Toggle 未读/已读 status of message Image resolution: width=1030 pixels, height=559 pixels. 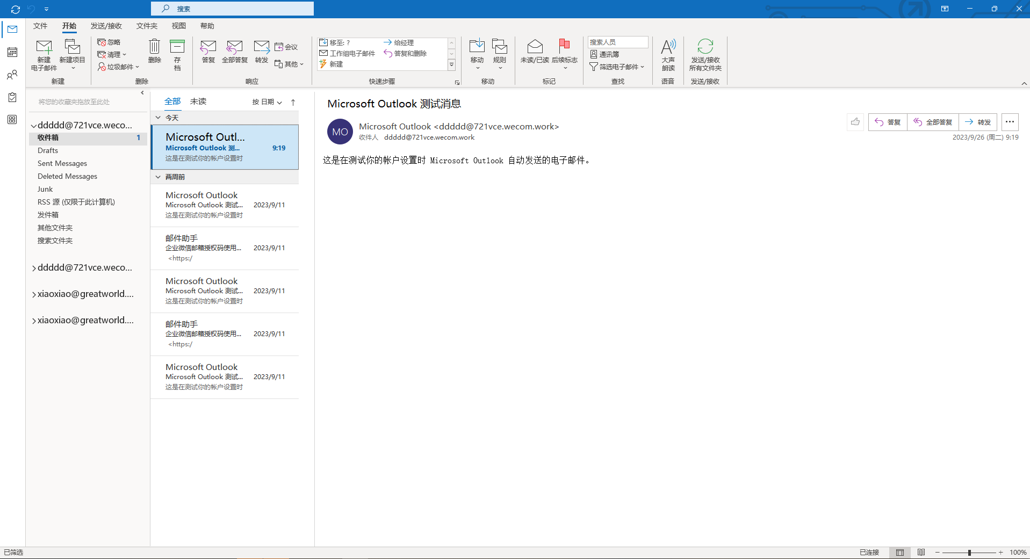coord(534,51)
